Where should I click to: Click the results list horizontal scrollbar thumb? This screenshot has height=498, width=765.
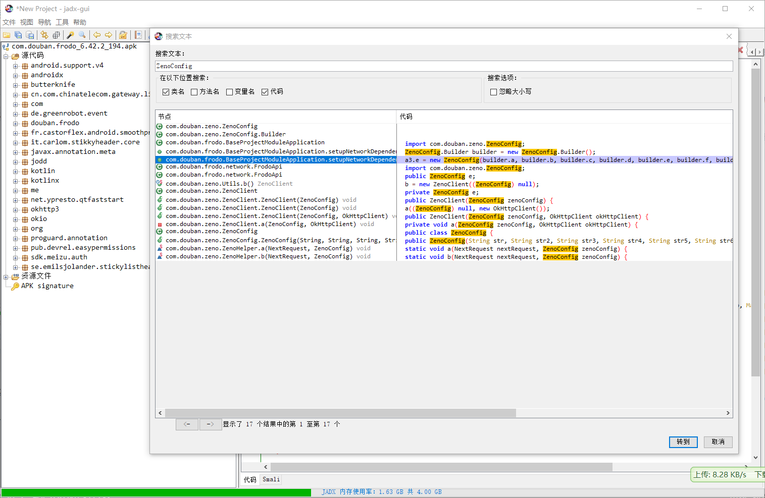pyautogui.click(x=340, y=413)
